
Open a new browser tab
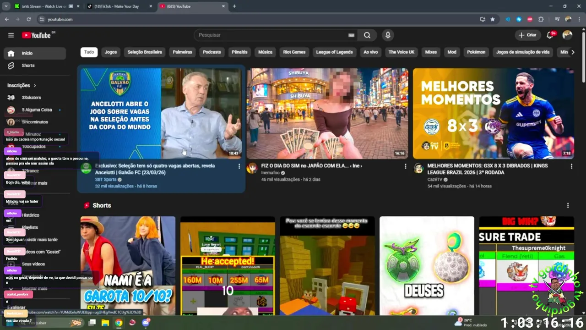[x=234, y=6]
